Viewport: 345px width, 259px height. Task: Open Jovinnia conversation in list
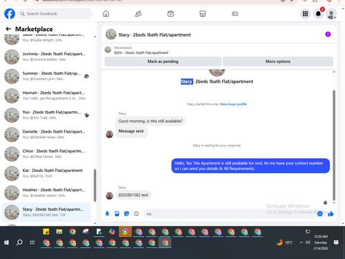click(46, 57)
